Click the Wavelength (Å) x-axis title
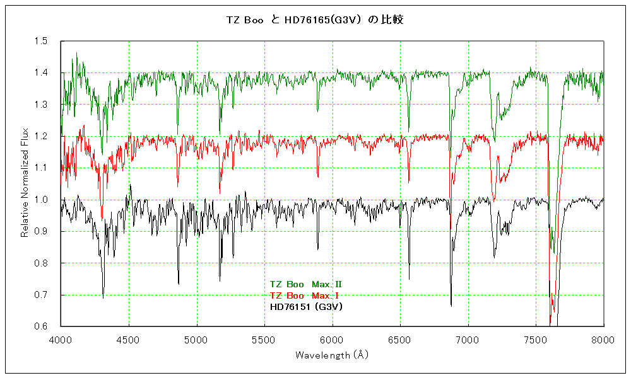The image size is (631, 378). pyautogui.click(x=332, y=355)
